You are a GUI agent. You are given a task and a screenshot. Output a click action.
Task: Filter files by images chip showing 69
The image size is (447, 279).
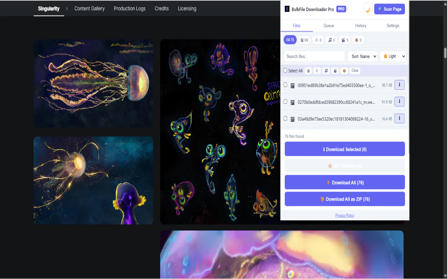[x=304, y=40]
